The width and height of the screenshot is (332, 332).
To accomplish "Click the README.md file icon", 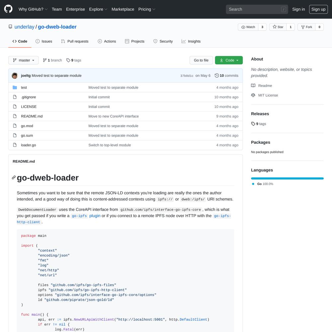I will coord(15,116).
